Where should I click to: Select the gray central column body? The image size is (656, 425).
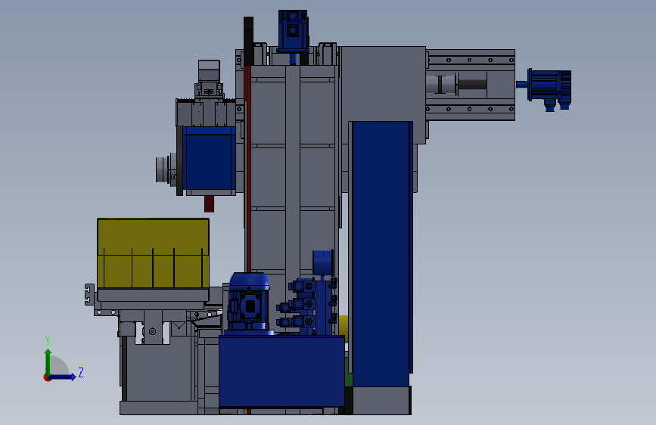coord(293,167)
